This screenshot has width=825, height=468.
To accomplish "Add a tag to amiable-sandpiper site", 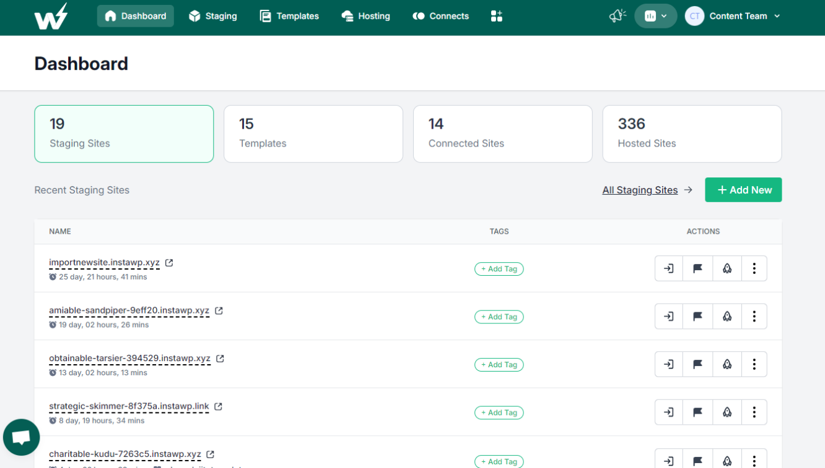I will [499, 317].
